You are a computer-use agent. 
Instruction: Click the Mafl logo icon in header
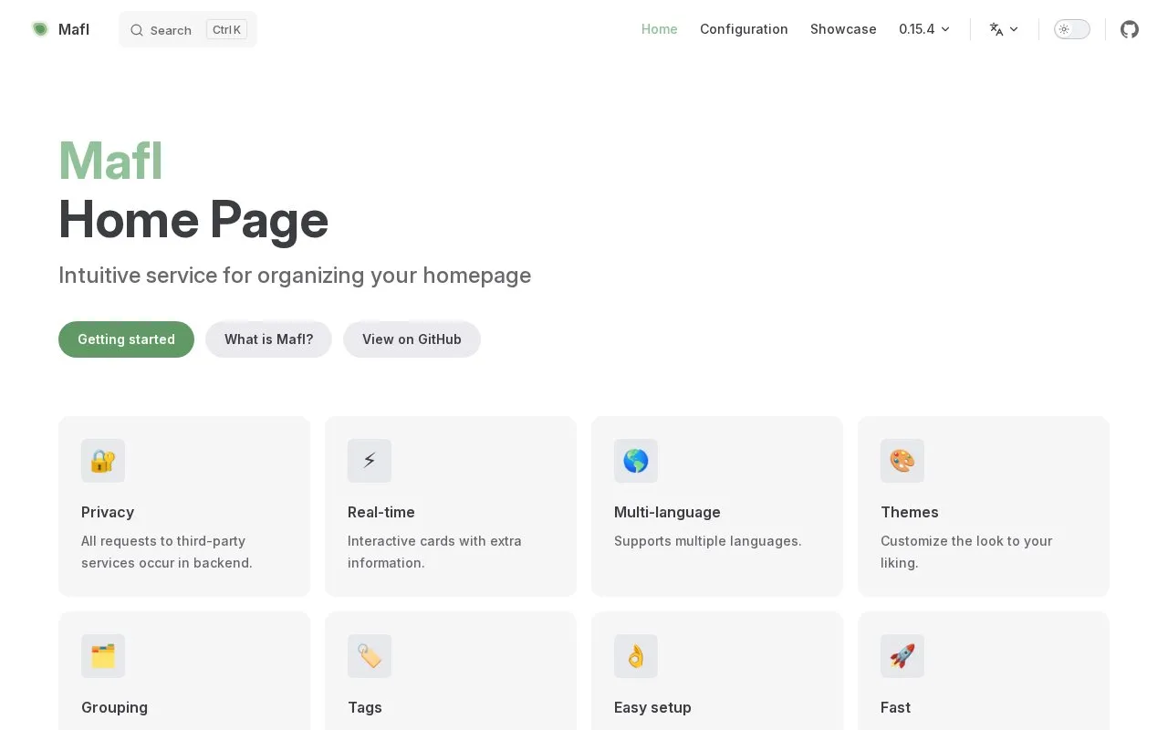pos(40,29)
